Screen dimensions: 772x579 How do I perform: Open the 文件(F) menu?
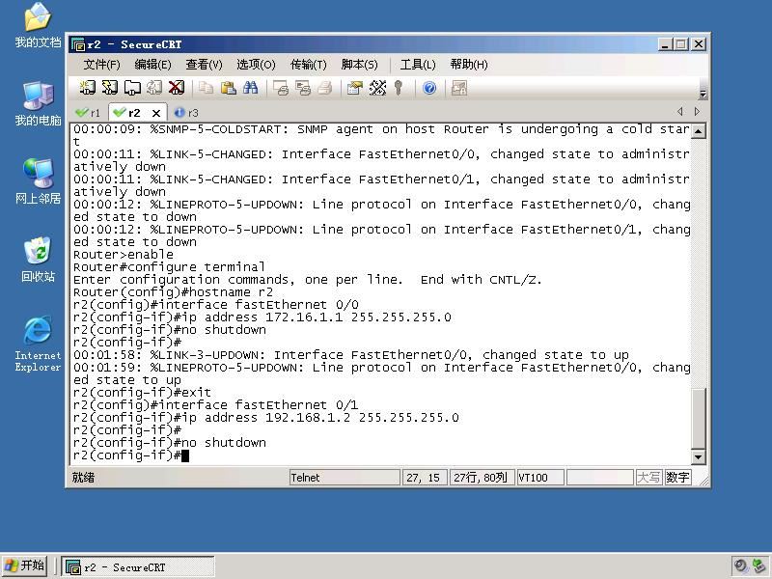(101, 65)
